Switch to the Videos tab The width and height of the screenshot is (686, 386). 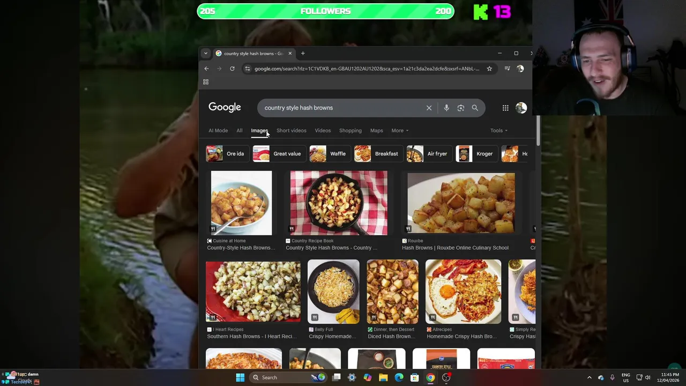(x=323, y=130)
